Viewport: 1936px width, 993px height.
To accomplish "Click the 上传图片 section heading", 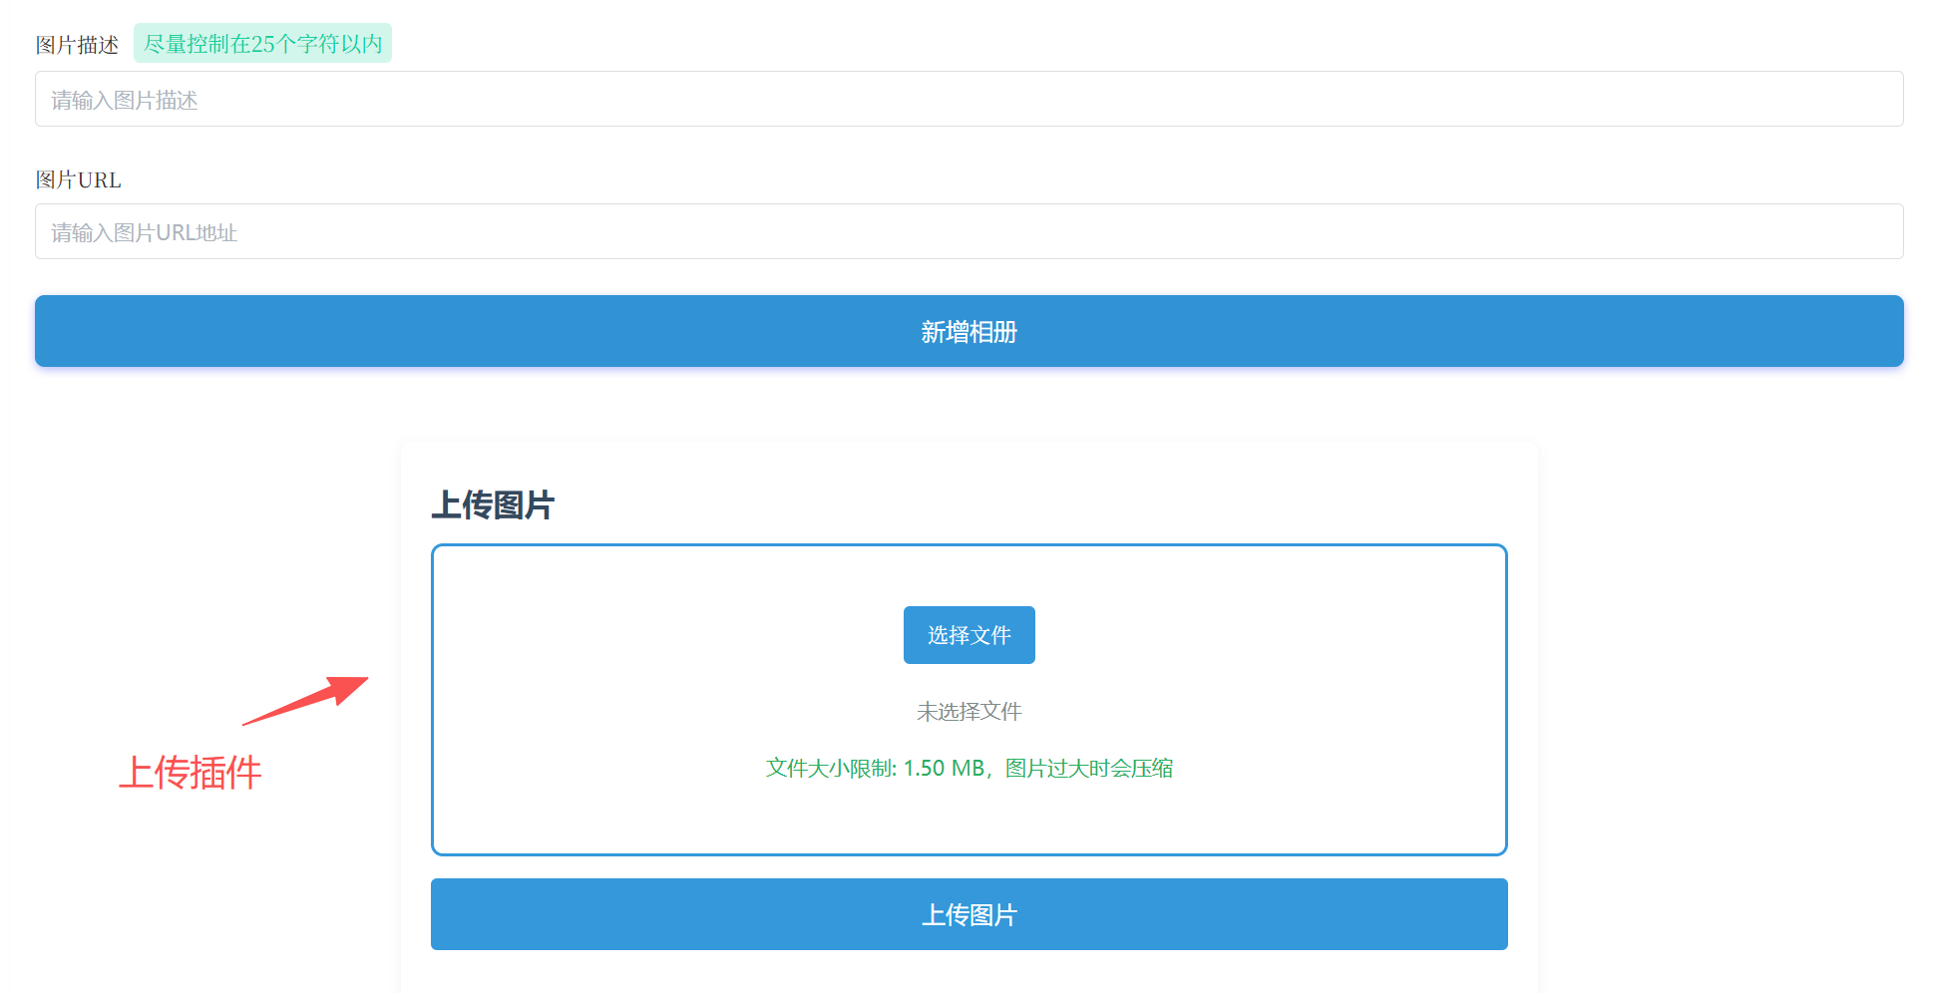I will (x=492, y=504).
